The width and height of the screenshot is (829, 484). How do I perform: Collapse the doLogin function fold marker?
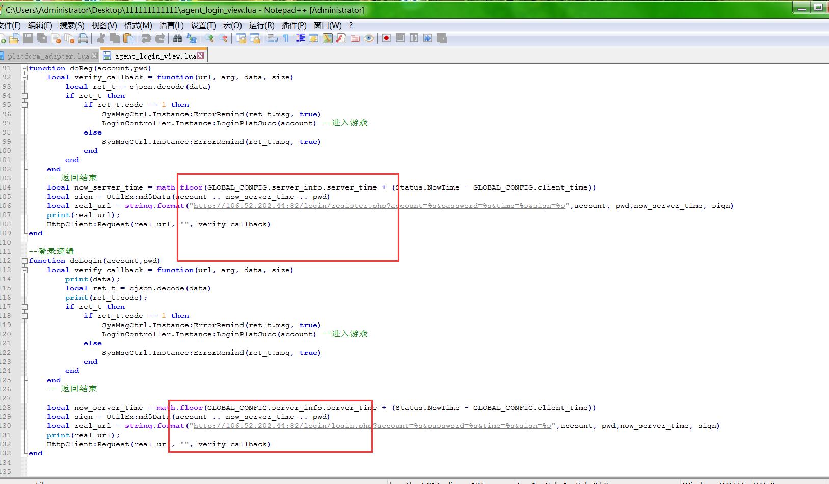coord(24,261)
